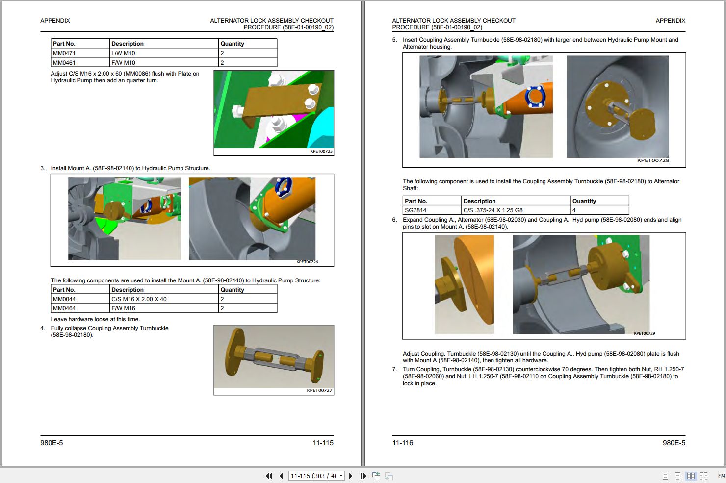Open the page number dropdown arrow
This screenshot has width=726, height=483.
click(x=341, y=476)
